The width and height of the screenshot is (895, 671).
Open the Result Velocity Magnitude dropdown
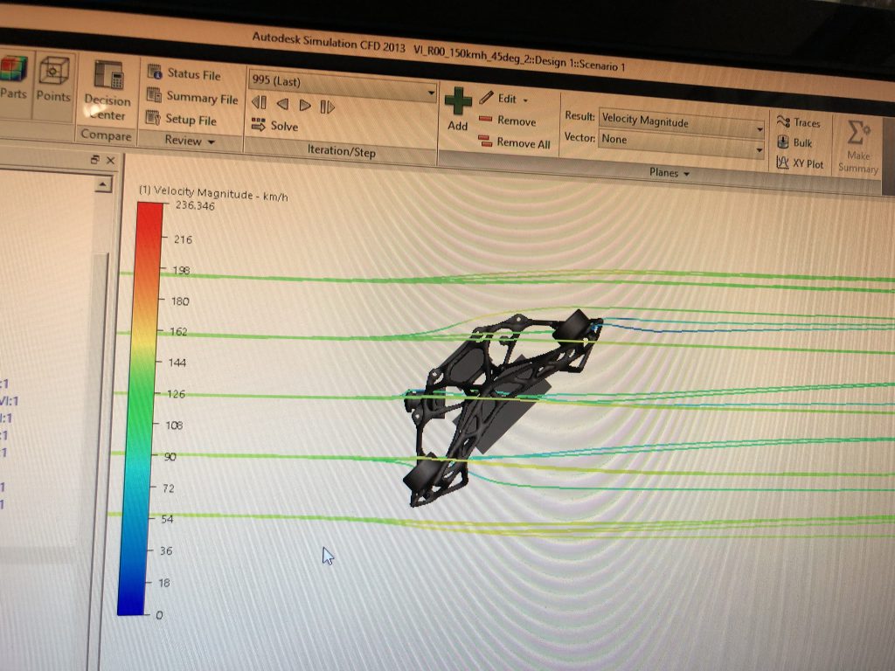[760, 129]
